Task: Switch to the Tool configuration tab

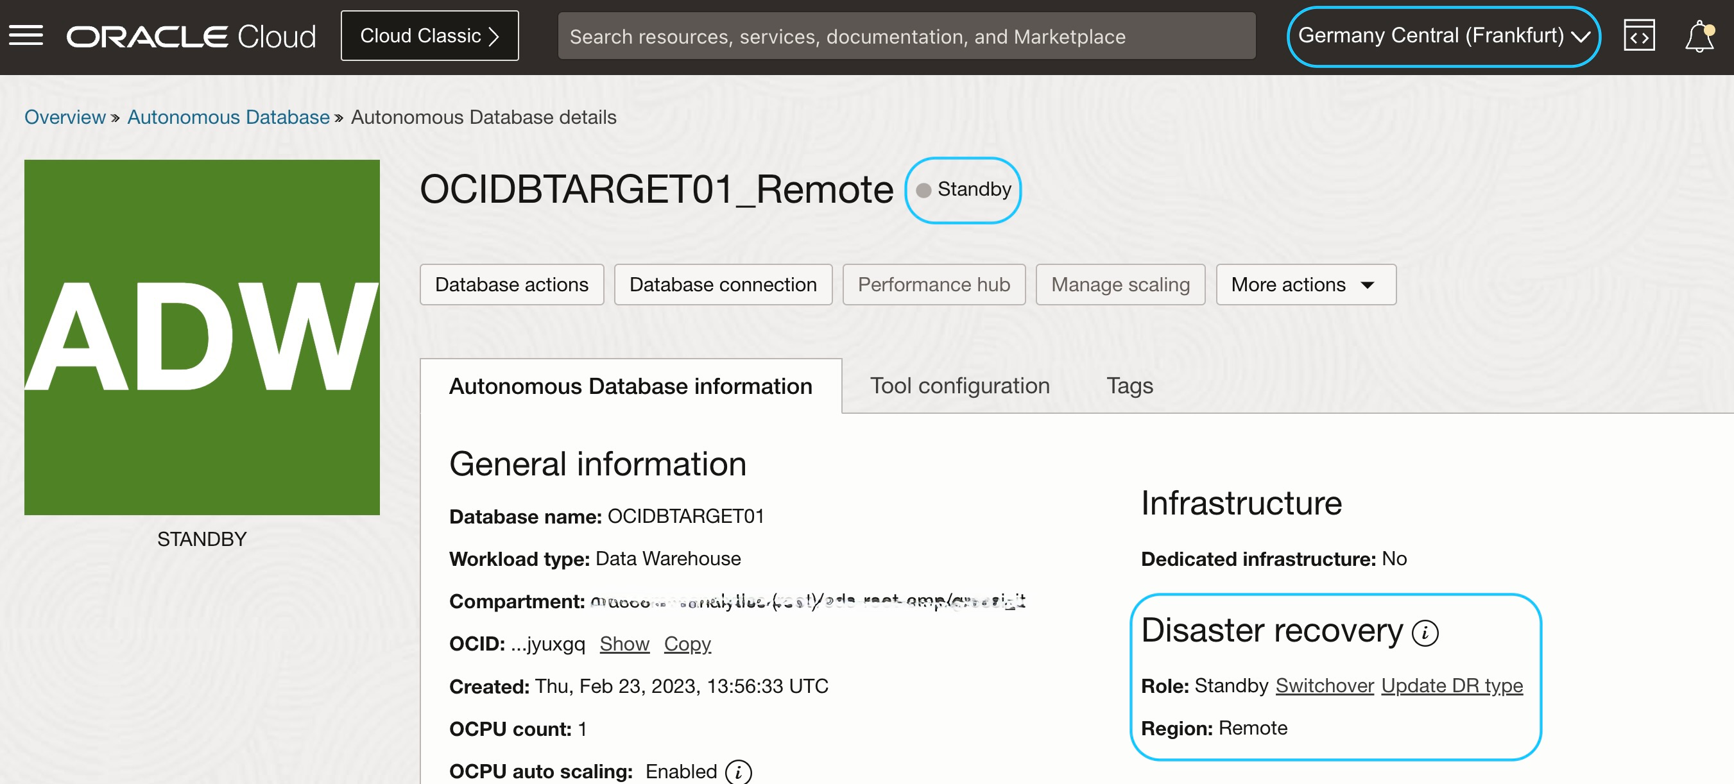Action: click(x=959, y=386)
